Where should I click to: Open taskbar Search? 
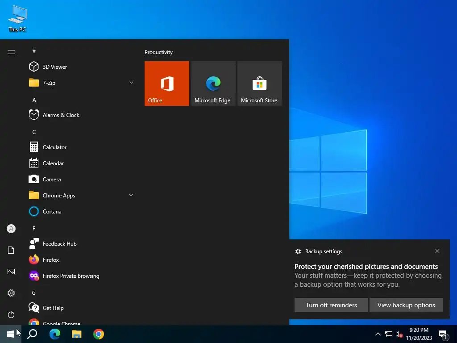32,334
